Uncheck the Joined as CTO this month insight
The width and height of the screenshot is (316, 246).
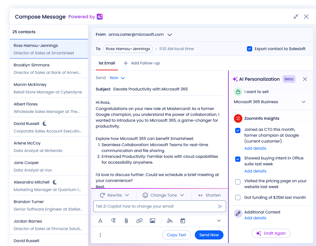[238, 130]
